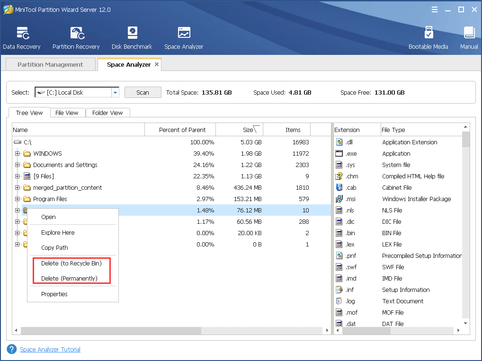Screen dimensions: 482x361
Task: Click the tree view horizontal scrollbar thumb
Action: pos(111,331)
